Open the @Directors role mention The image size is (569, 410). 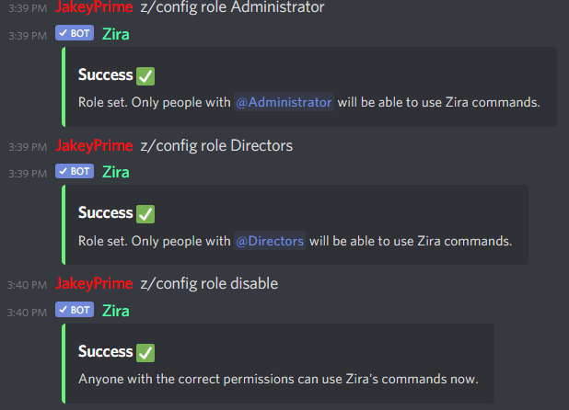pyautogui.click(x=270, y=241)
